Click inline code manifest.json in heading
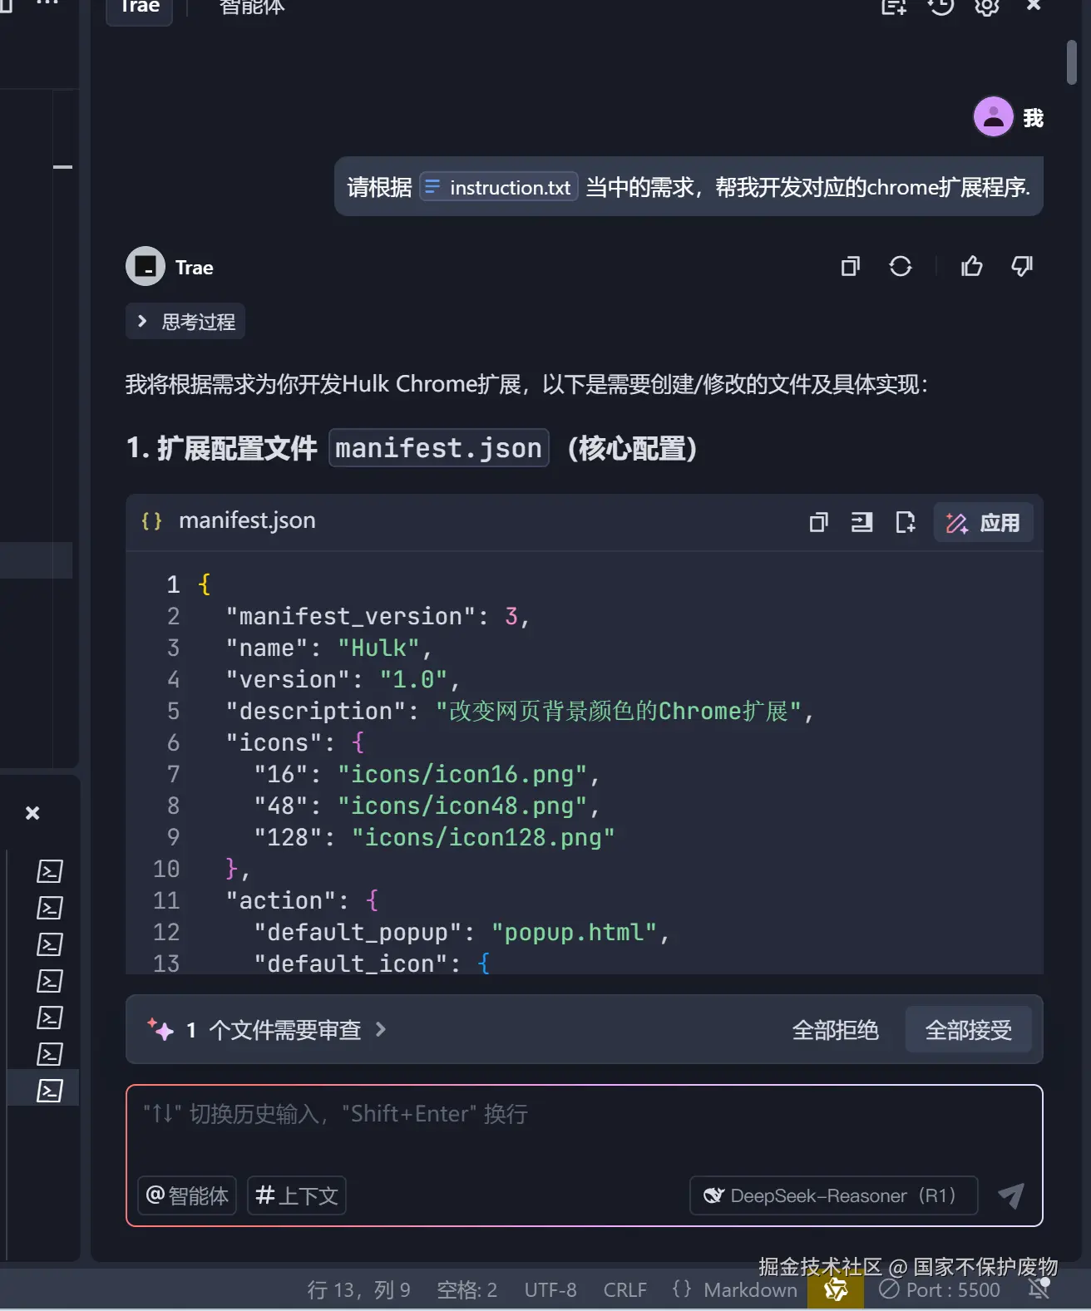The image size is (1091, 1311). pos(439,448)
